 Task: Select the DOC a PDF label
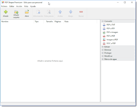point(111,43)
